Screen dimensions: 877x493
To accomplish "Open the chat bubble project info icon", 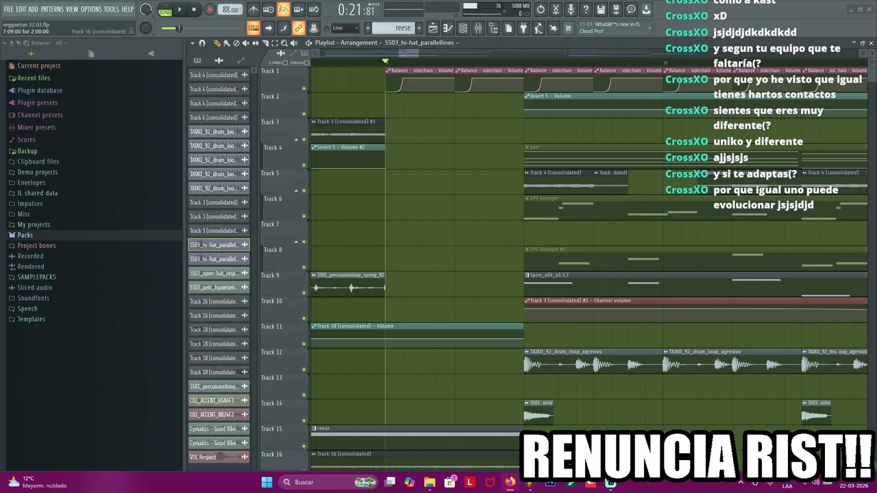I will pyautogui.click(x=630, y=10).
